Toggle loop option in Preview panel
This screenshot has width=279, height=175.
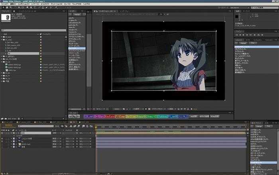pyautogui.click(x=259, y=35)
